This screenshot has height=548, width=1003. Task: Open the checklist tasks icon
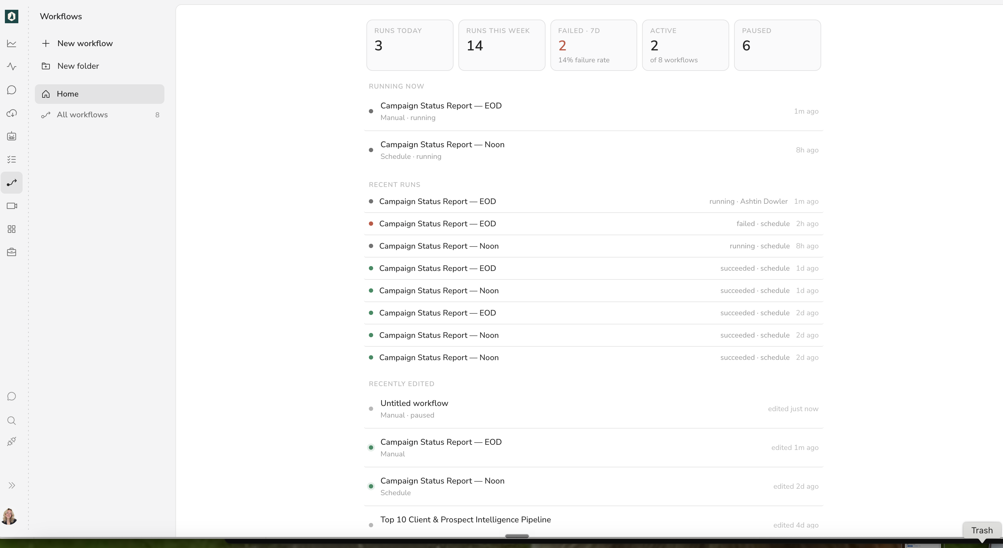(12, 159)
